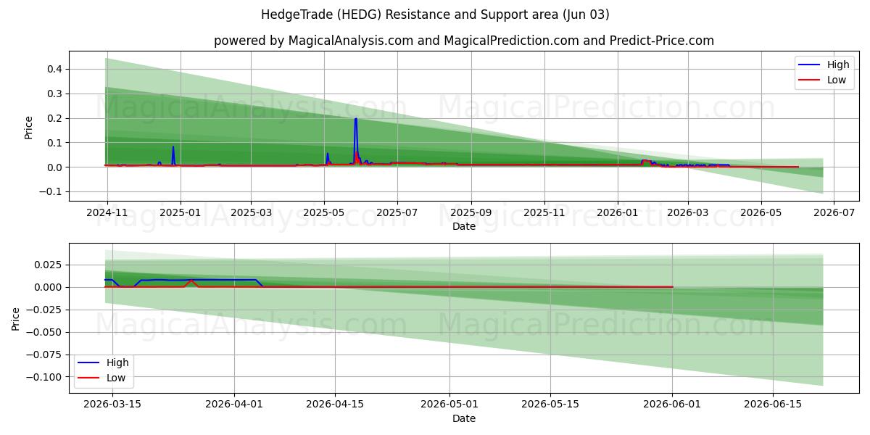The height and width of the screenshot is (435, 870).
Task: Click 'Low' in the bottom chart legend
Action: coord(116,378)
